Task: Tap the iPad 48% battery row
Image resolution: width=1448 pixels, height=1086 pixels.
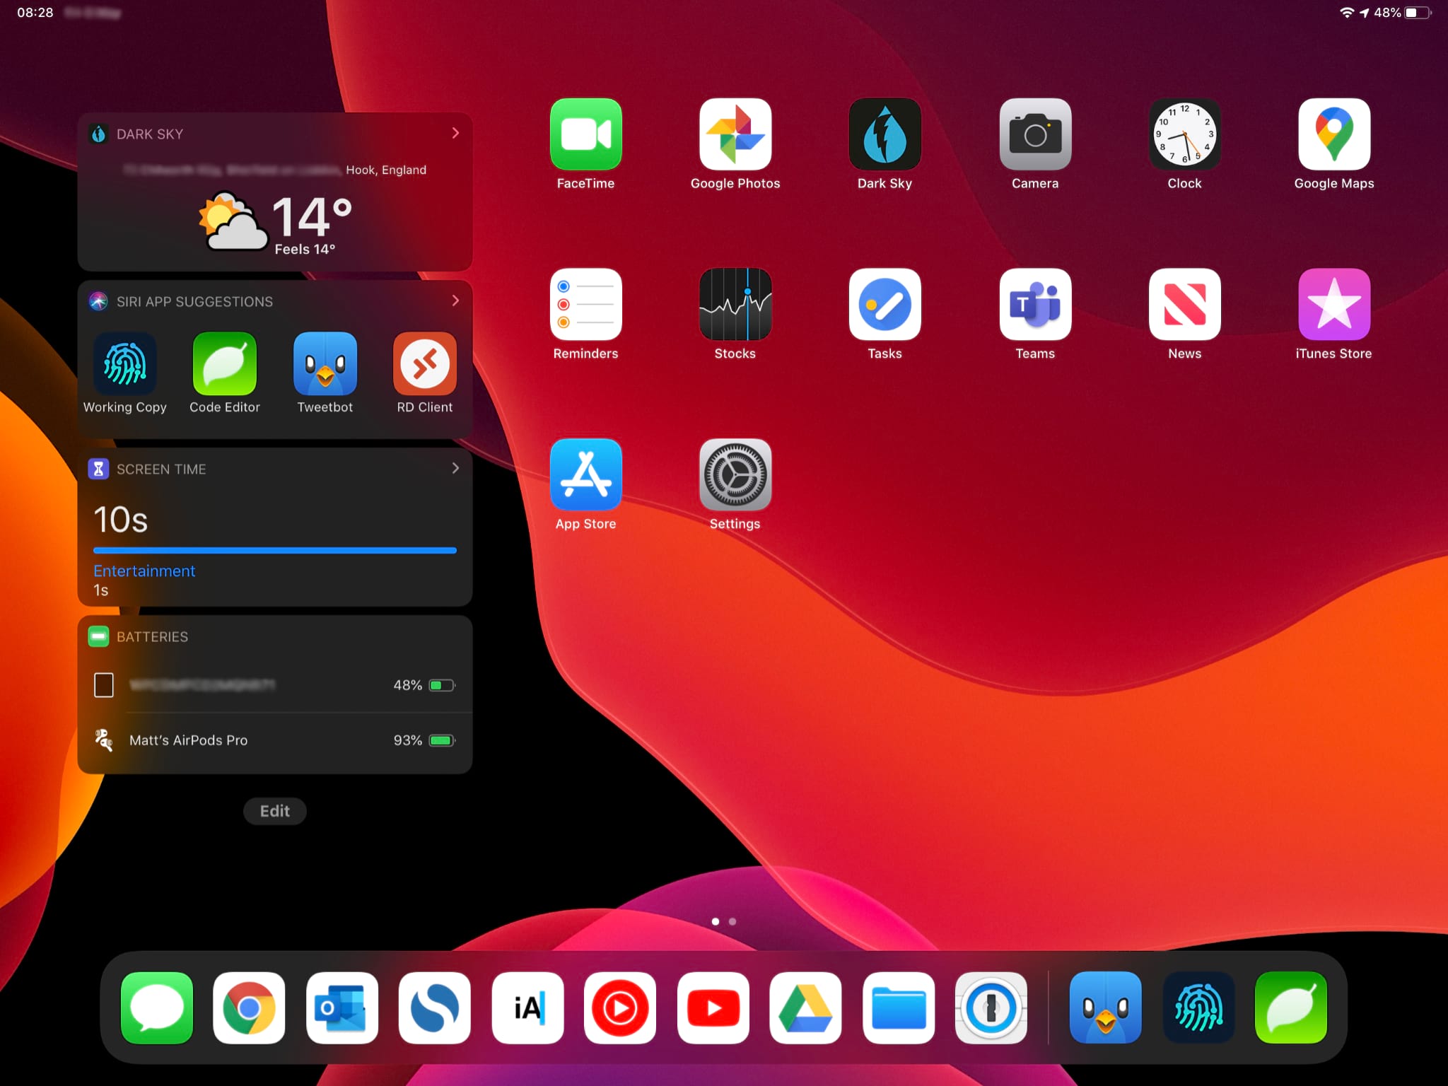Action: click(275, 685)
